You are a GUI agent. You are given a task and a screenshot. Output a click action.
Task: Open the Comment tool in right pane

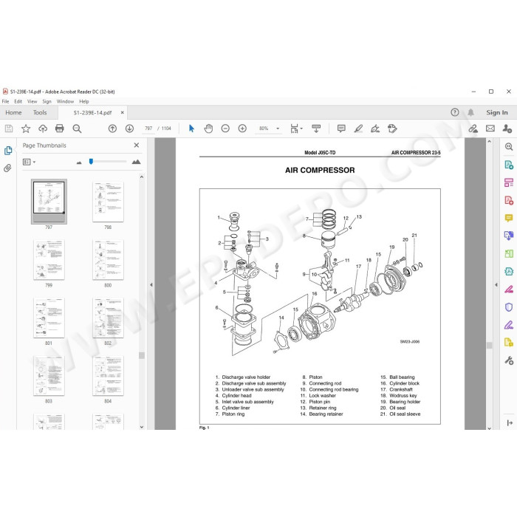509,219
